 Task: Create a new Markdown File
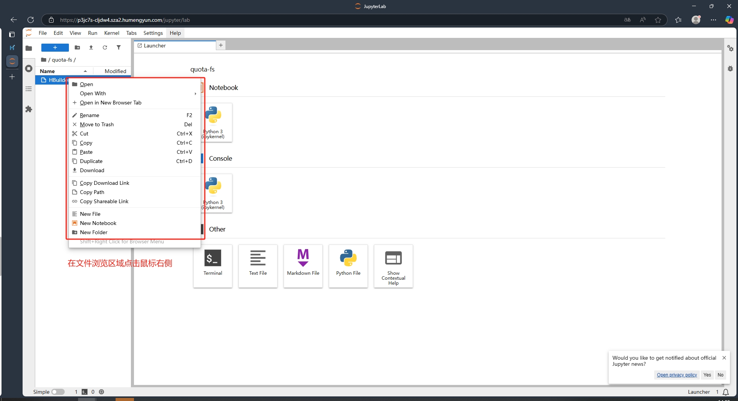pos(303,266)
